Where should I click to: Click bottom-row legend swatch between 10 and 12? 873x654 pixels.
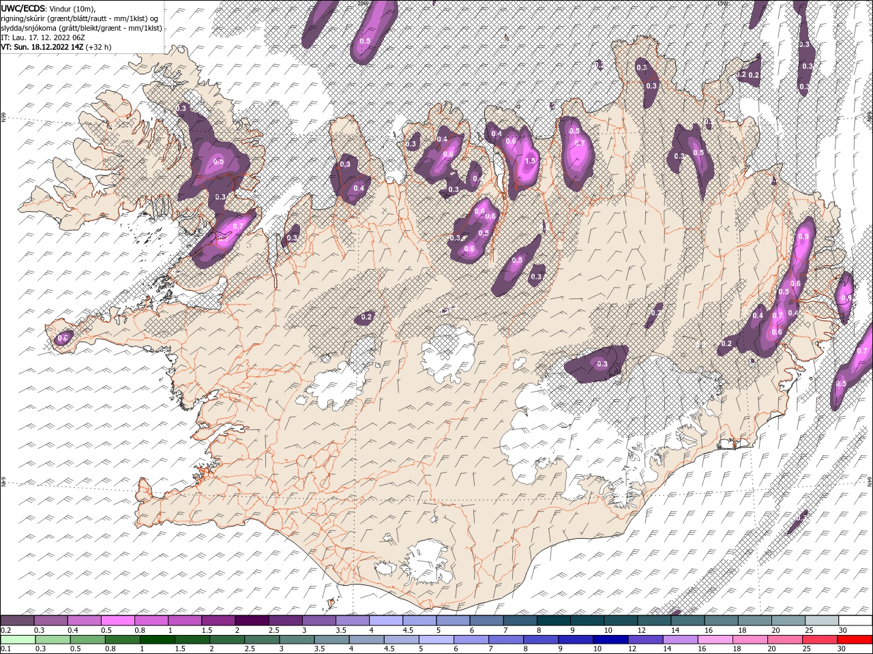click(610, 640)
